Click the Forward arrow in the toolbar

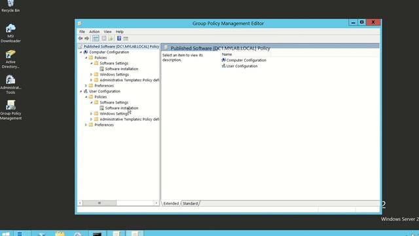[86, 39]
